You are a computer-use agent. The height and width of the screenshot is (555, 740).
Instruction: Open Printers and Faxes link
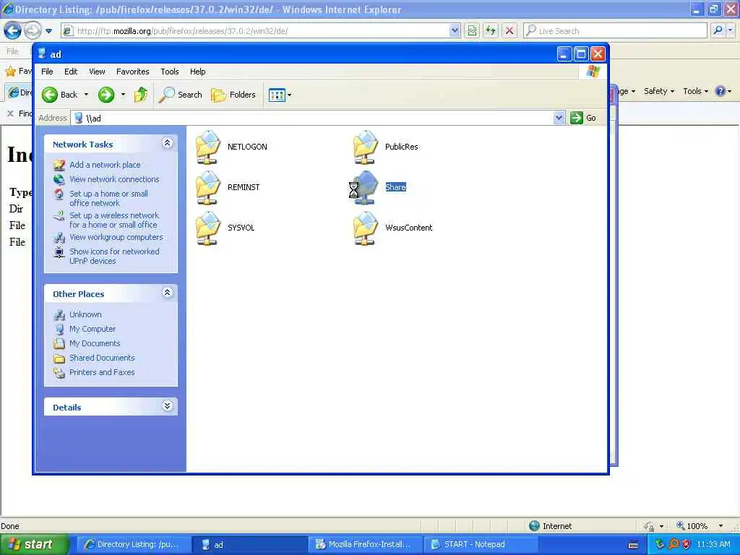coord(102,372)
